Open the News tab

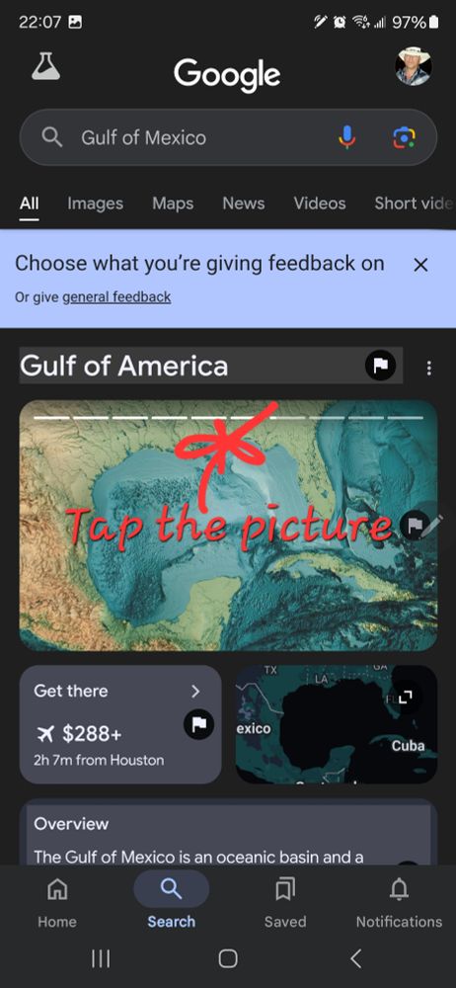coord(243,203)
